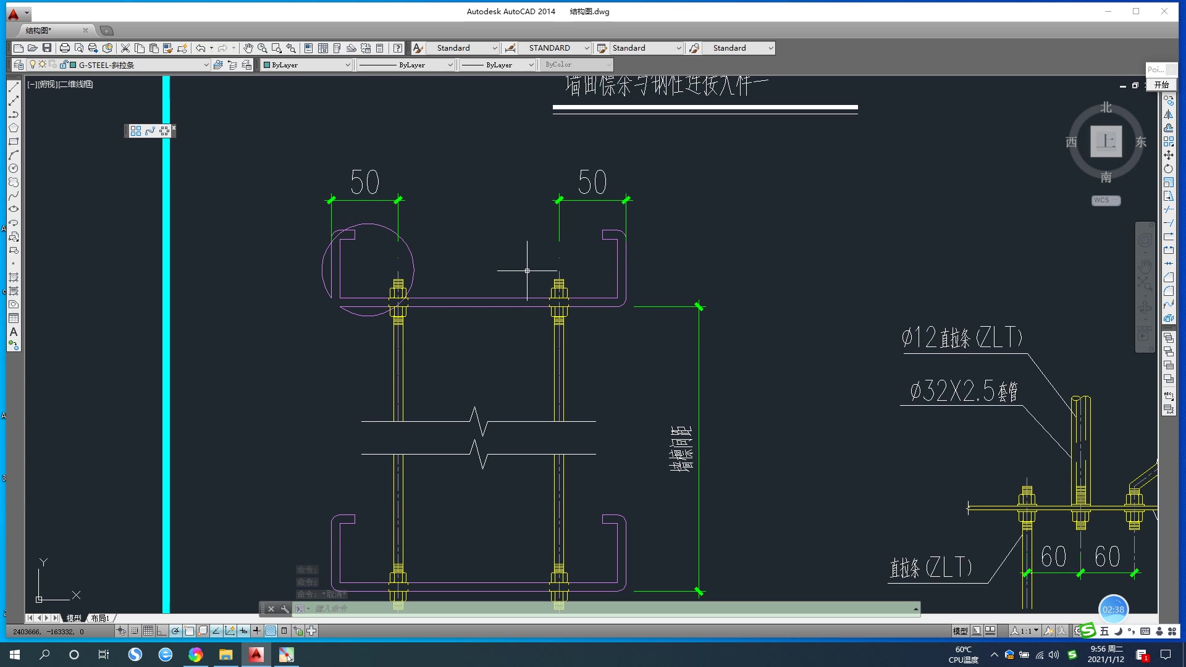This screenshot has width=1186, height=667.
Task: Toggle Ortho mode in status bar
Action: coord(162,631)
